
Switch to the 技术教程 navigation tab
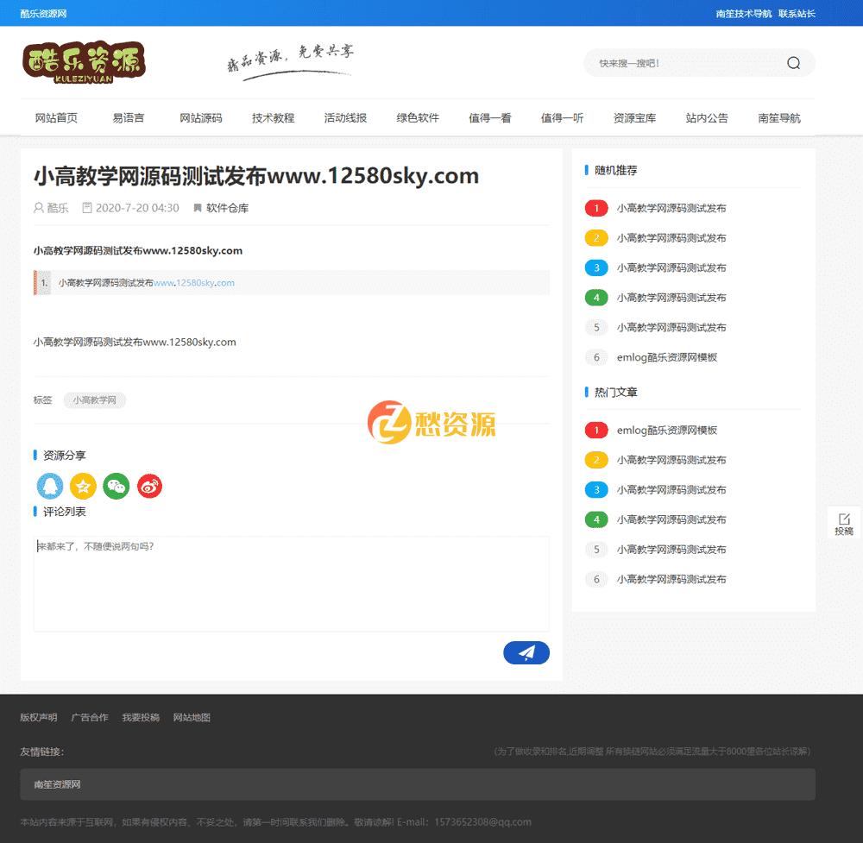point(273,117)
